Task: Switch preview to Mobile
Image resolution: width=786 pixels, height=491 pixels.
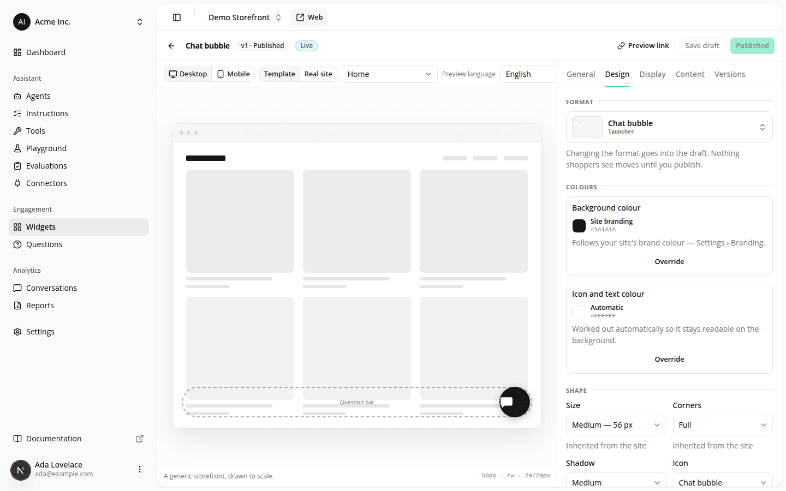Action: (234, 74)
